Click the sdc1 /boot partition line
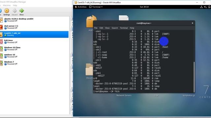 131,47
